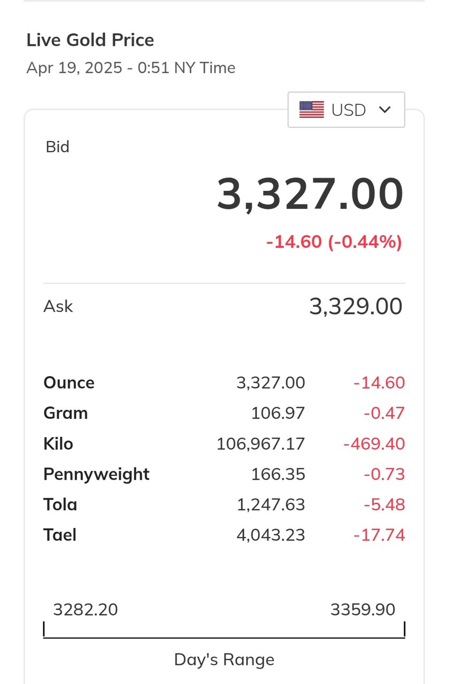449x684 pixels.
Task: Open the USD currency dropdown
Action: (x=346, y=110)
